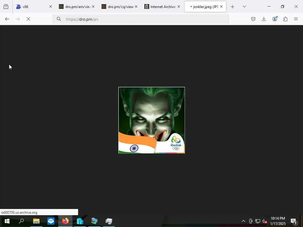Click the Meet Now tray icon
Screen dimensions: 303x227
tap(251, 221)
